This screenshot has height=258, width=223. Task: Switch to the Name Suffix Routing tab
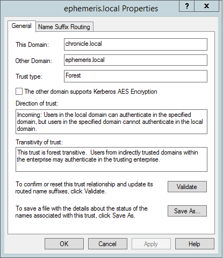(64, 27)
